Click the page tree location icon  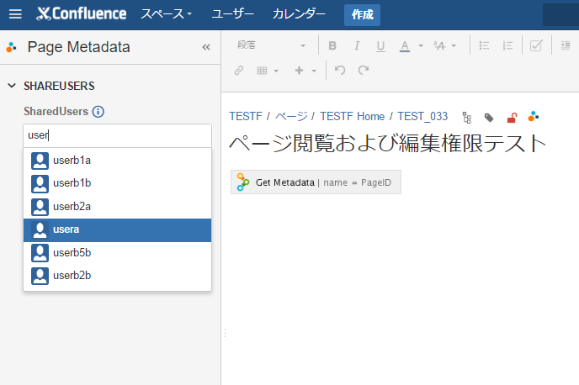pos(467,118)
